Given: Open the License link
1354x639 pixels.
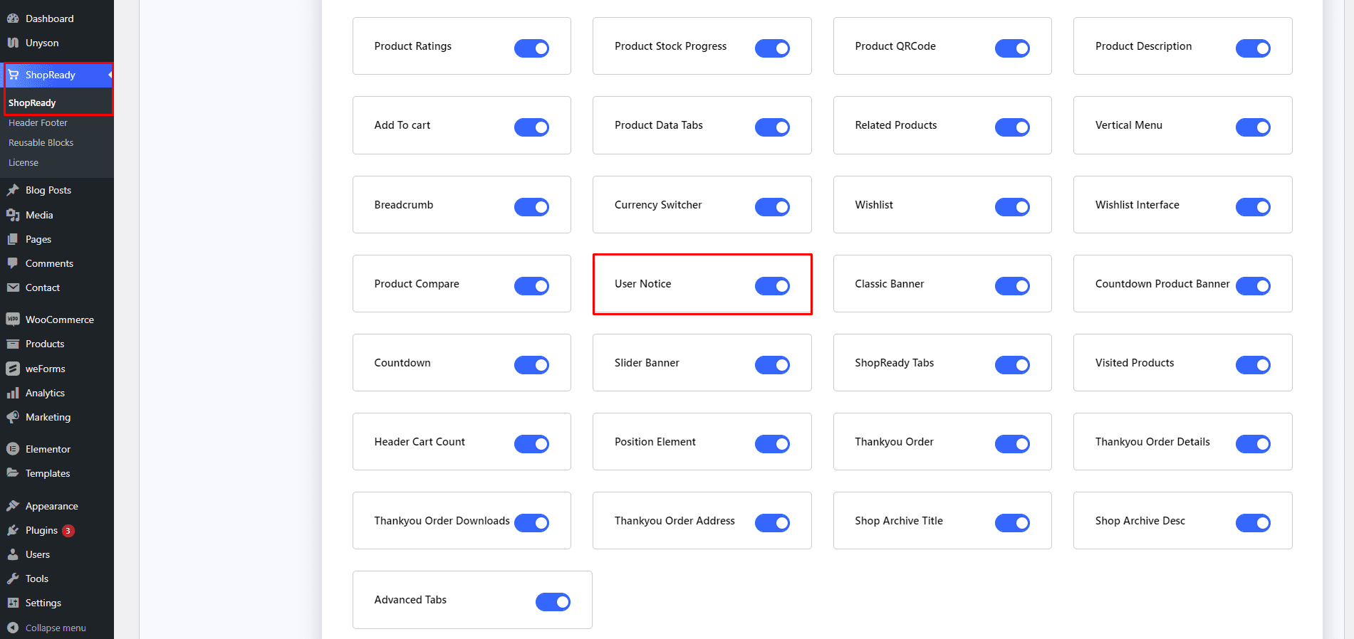Looking at the screenshot, I should 24,163.
